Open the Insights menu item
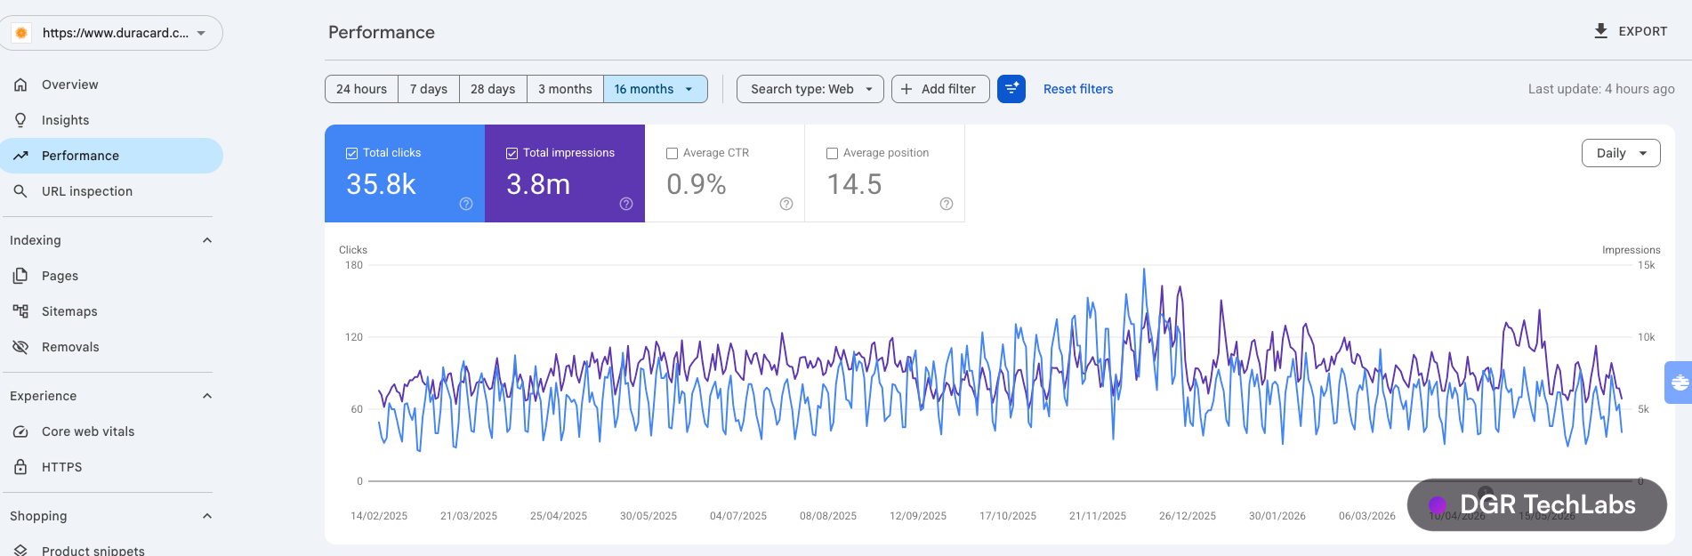Screen dimensions: 1692x556 (111, 120)
